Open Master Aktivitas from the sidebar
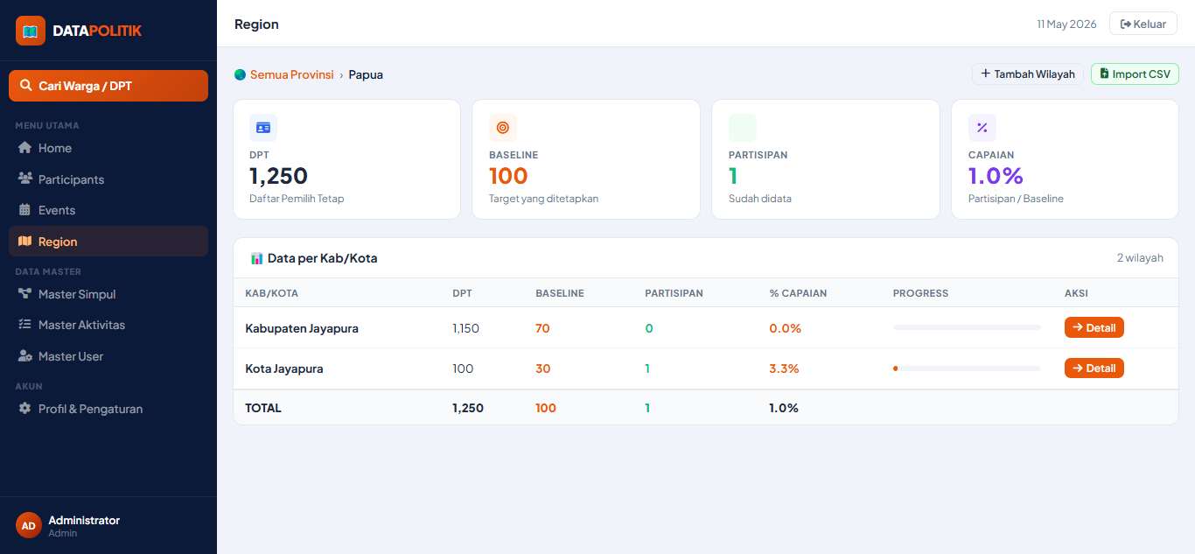Image resolution: width=1195 pixels, height=554 pixels. coord(108,325)
